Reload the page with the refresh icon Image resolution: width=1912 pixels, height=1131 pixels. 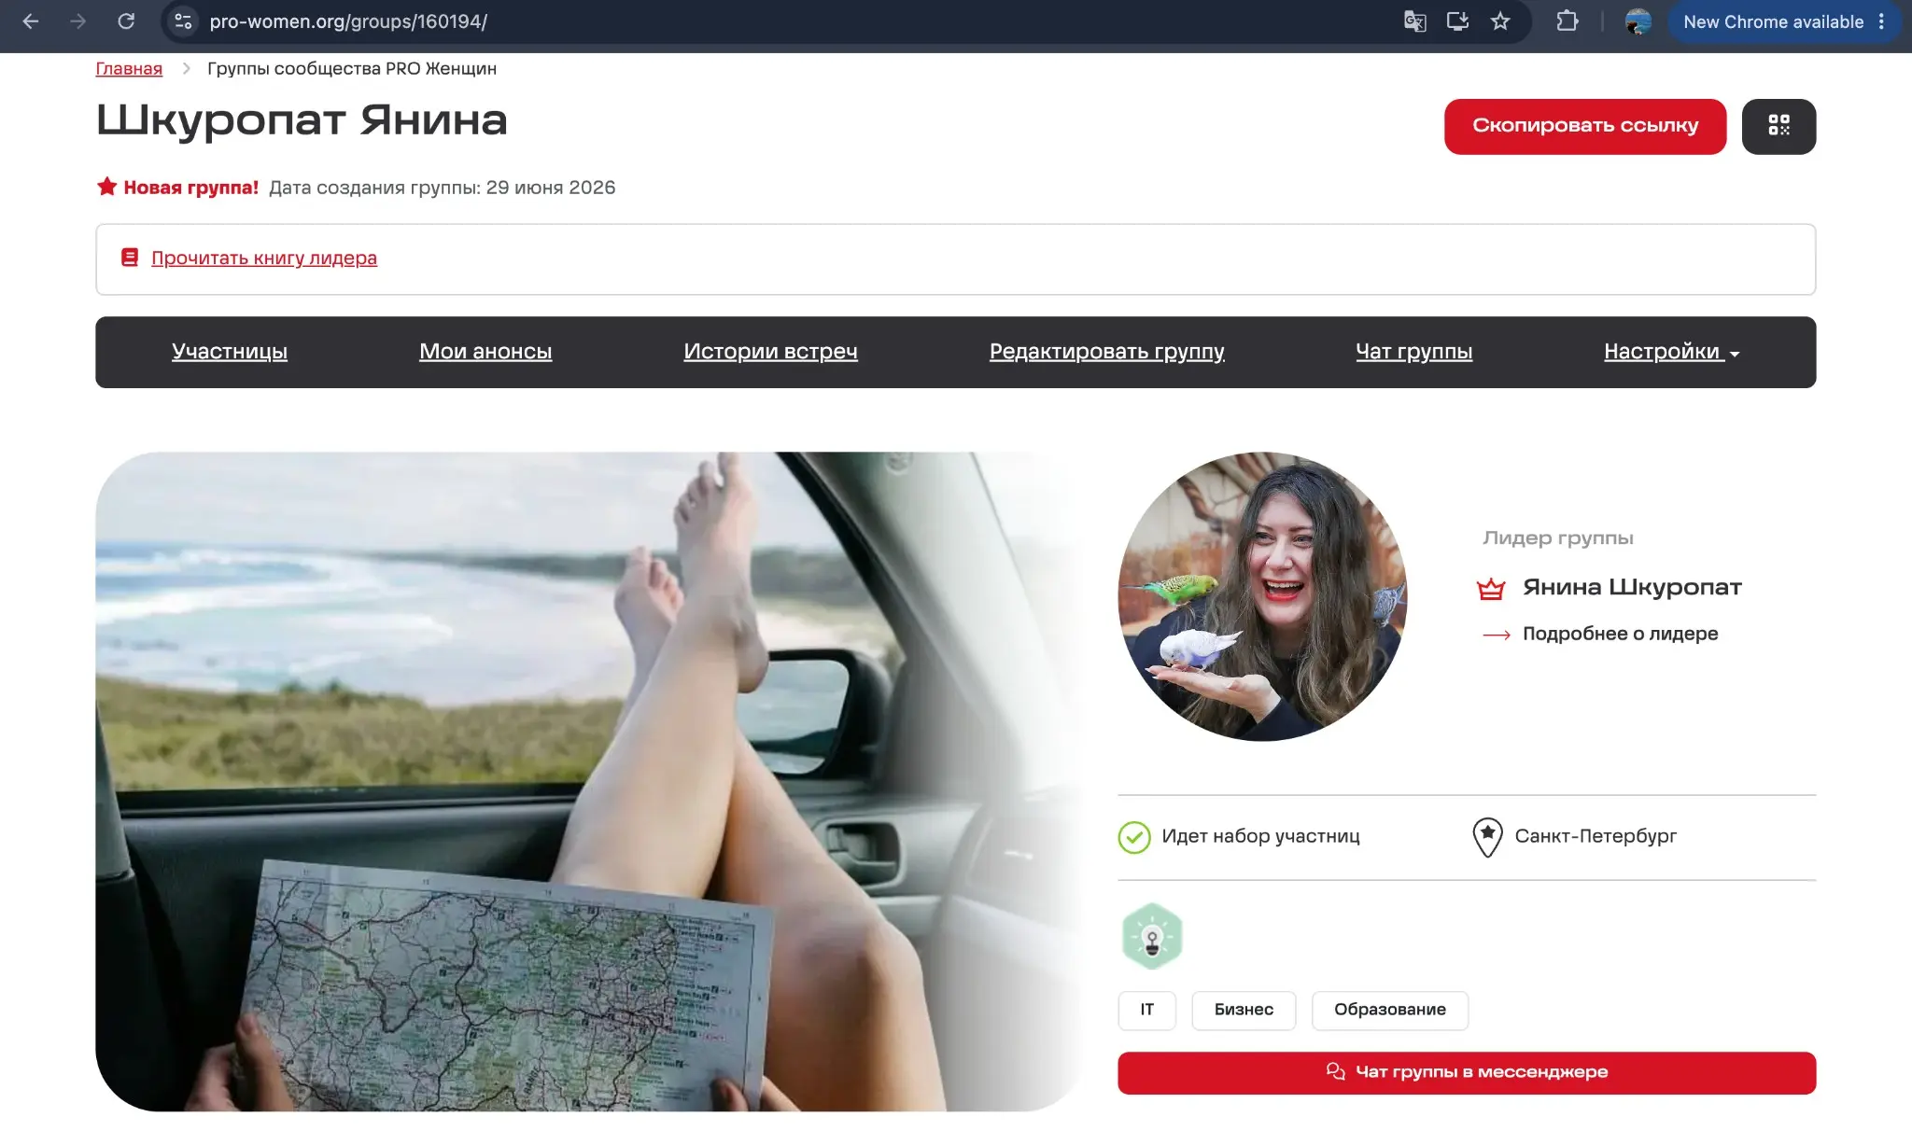[126, 21]
